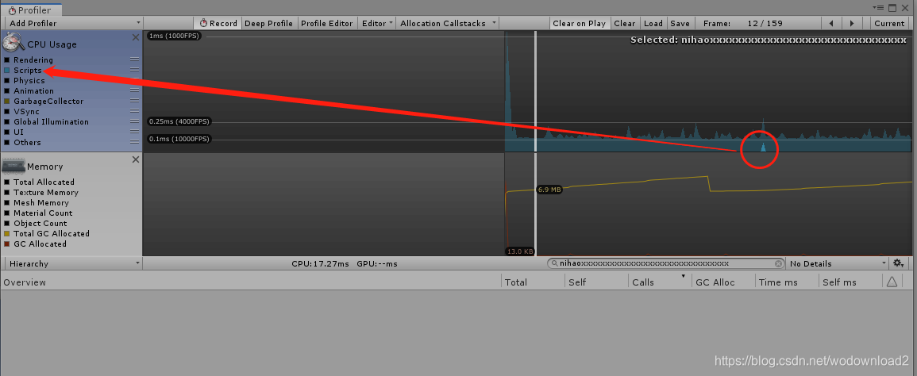917x376 pixels.
Task: Close the CPU Usage profiler module
Action: (136, 36)
